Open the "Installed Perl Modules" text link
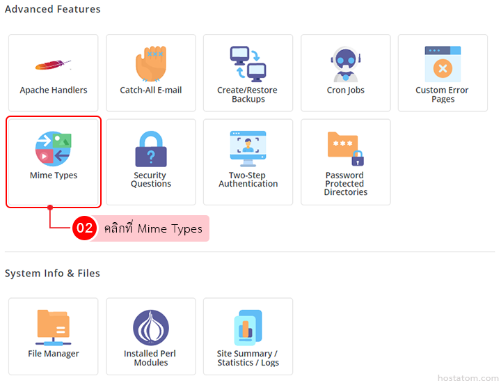 (x=151, y=358)
